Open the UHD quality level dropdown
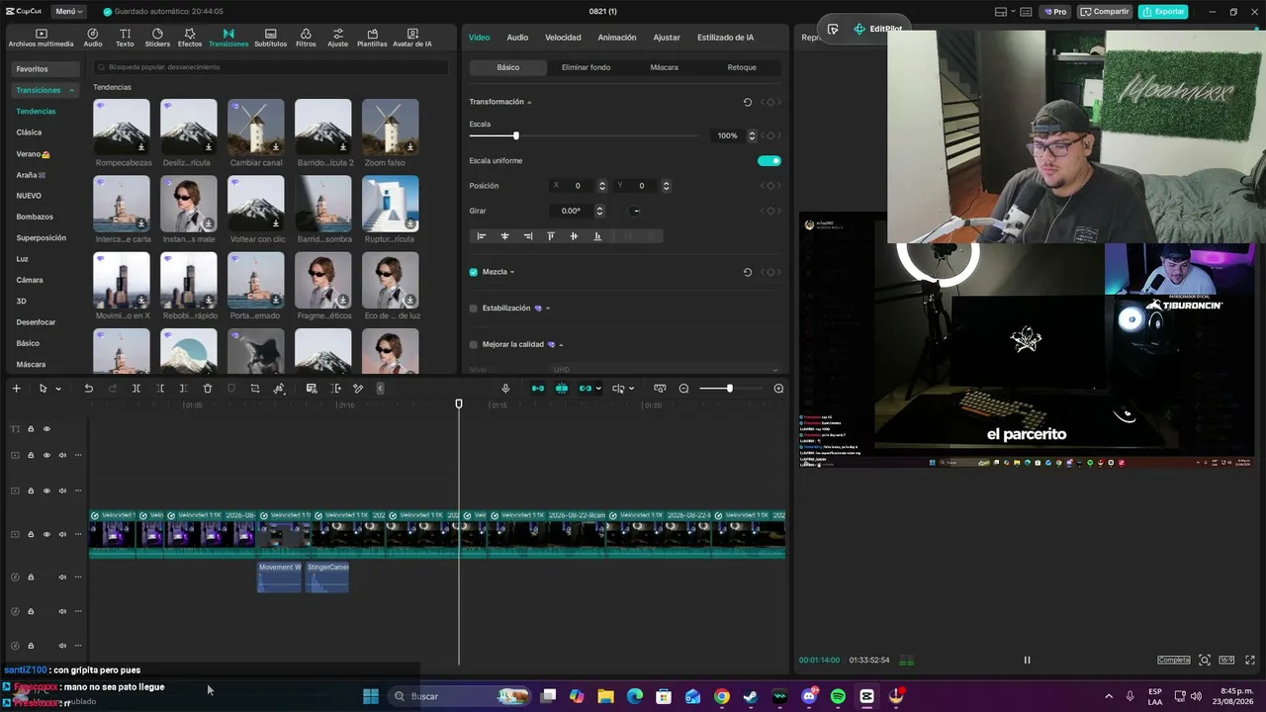Viewport: 1266px width, 712px height. tap(665, 370)
